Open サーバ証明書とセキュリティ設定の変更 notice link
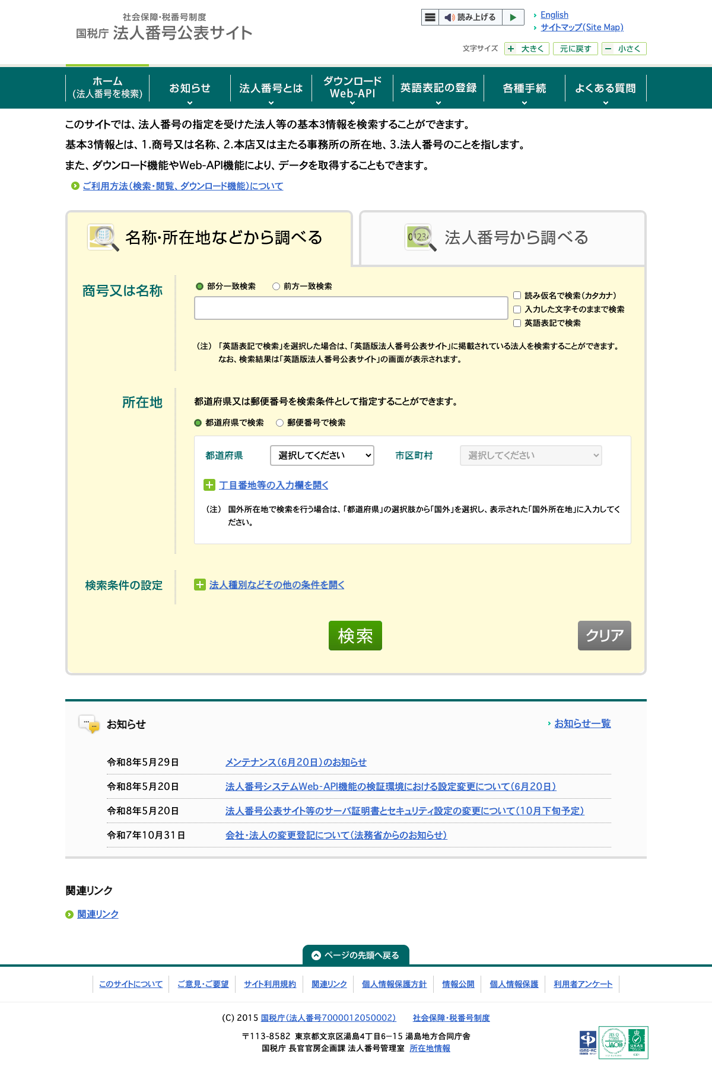Screen dimensions: 712x1070 click(405, 811)
